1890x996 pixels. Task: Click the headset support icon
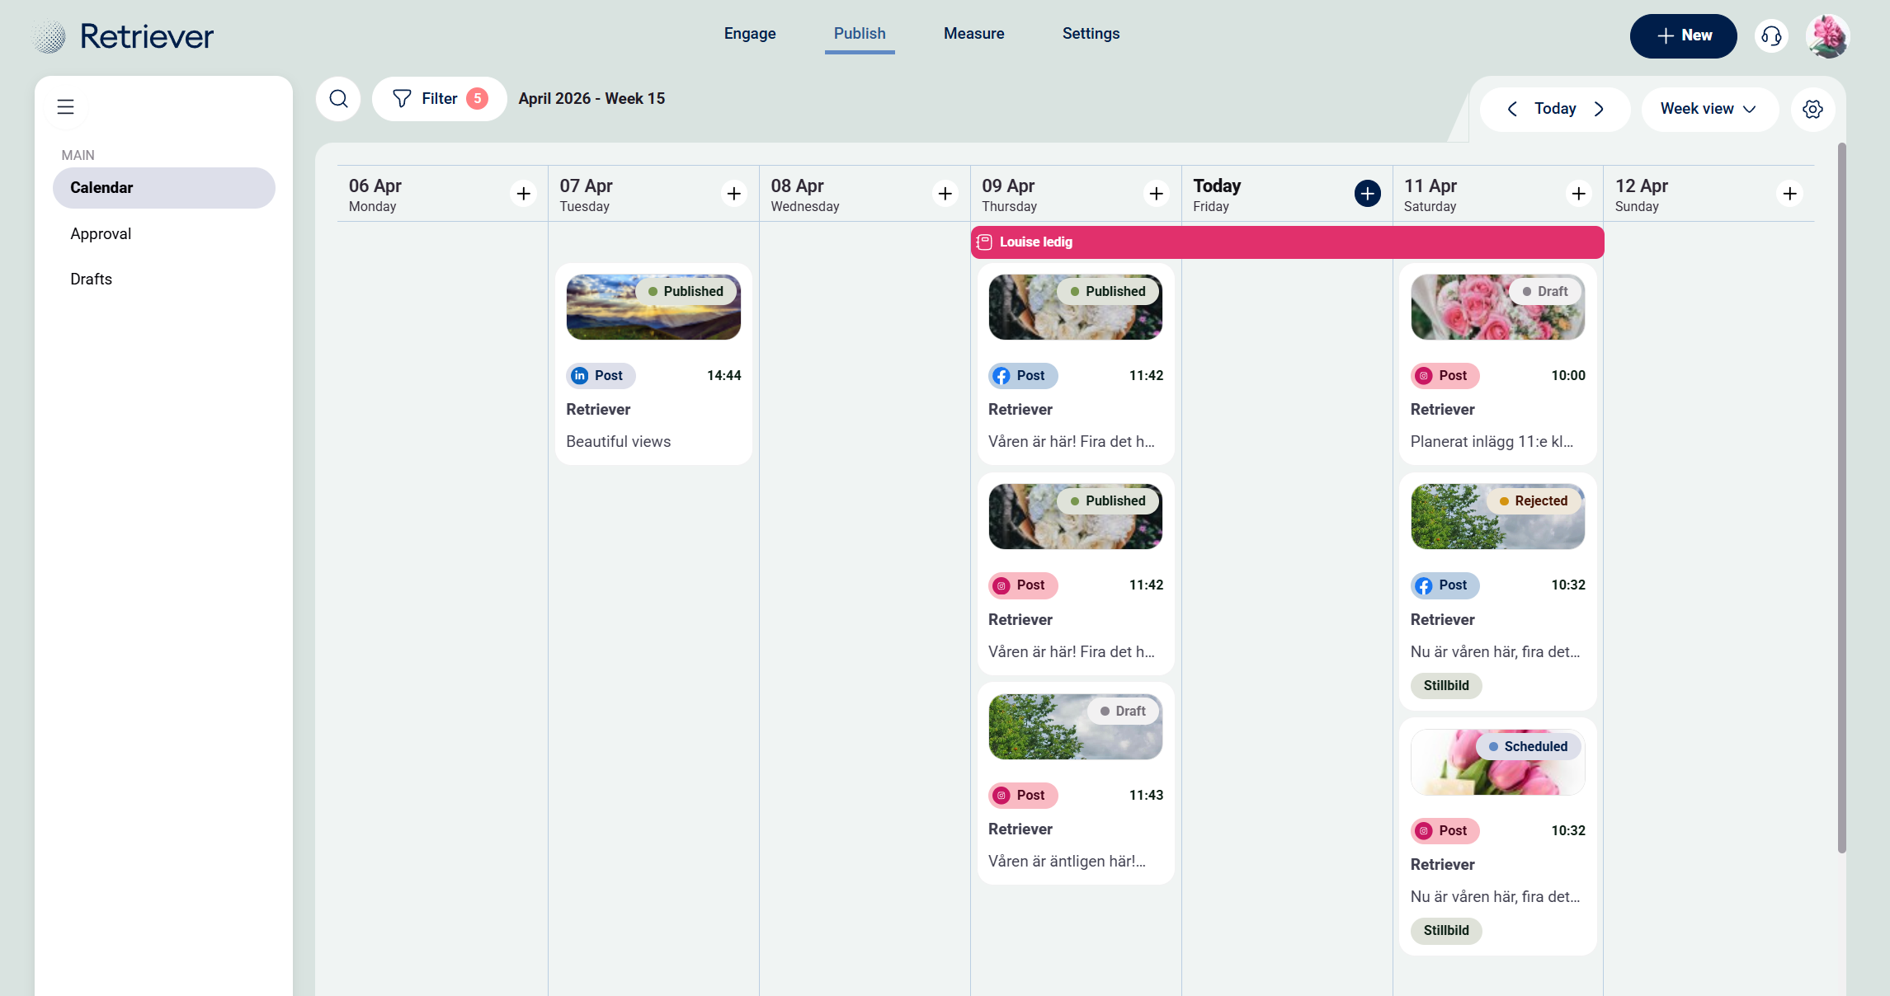[x=1771, y=36]
